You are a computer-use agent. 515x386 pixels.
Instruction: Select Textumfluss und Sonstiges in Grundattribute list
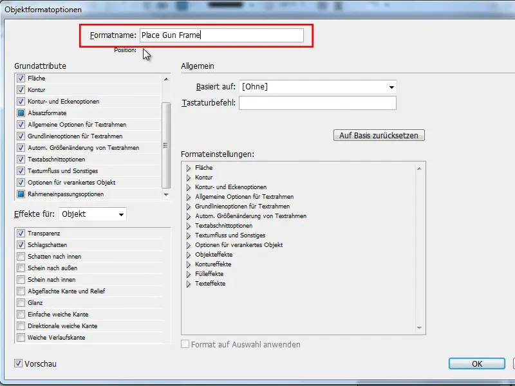tap(62, 170)
